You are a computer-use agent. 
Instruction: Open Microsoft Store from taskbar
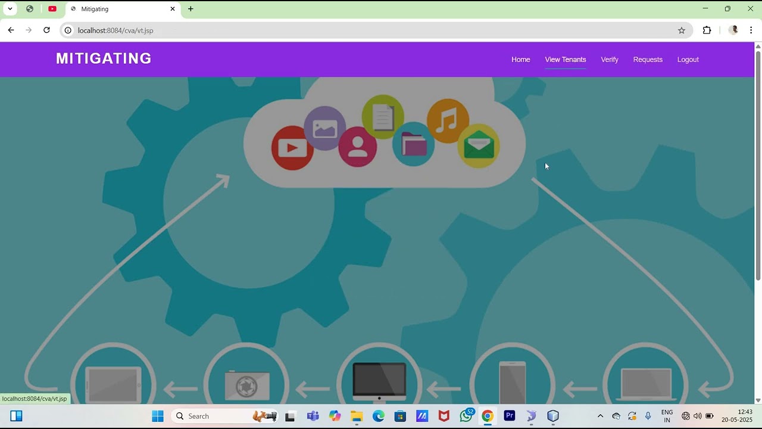(x=400, y=416)
